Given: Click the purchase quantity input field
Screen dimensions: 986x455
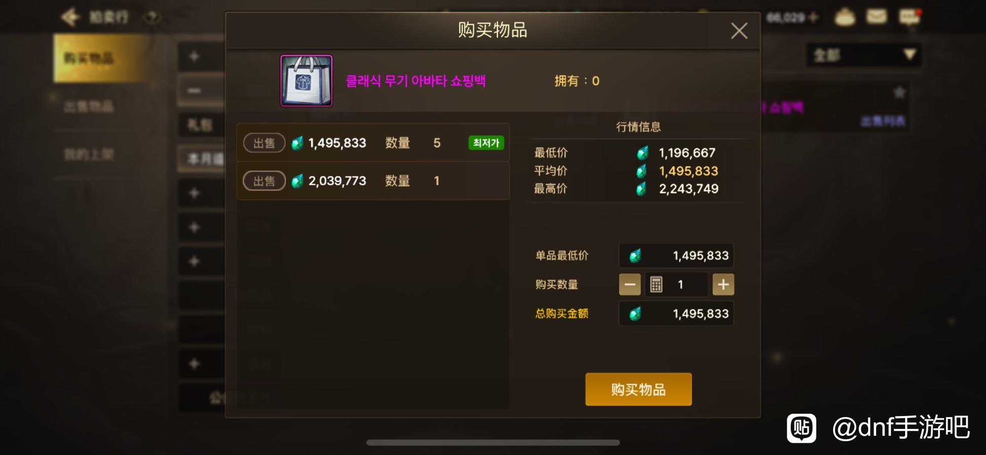Looking at the screenshot, I should click(x=676, y=284).
